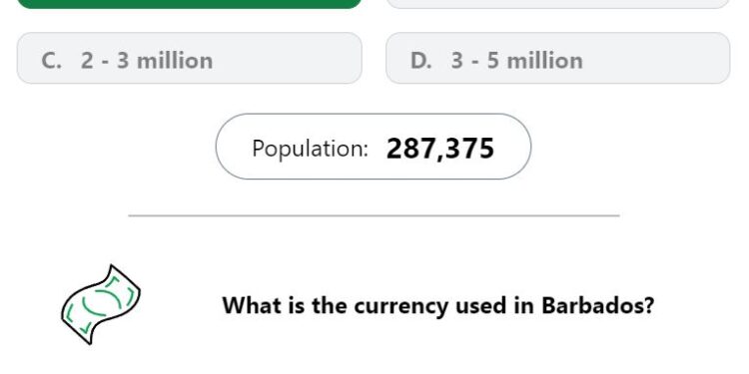This screenshot has width=749, height=374.
Task: Click the word 'currency' in the question
Action: [400, 307]
